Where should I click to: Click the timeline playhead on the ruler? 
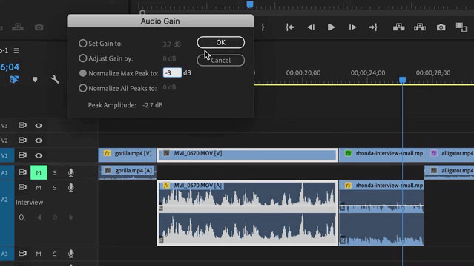pyautogui.click(x=402, y=80)
